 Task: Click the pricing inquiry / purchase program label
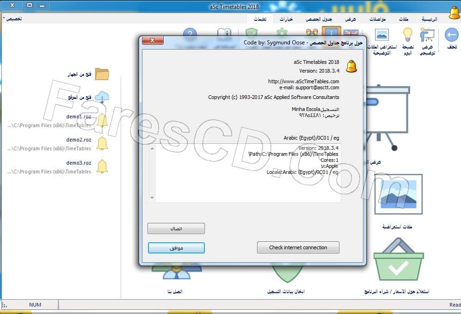pos(397,291)
